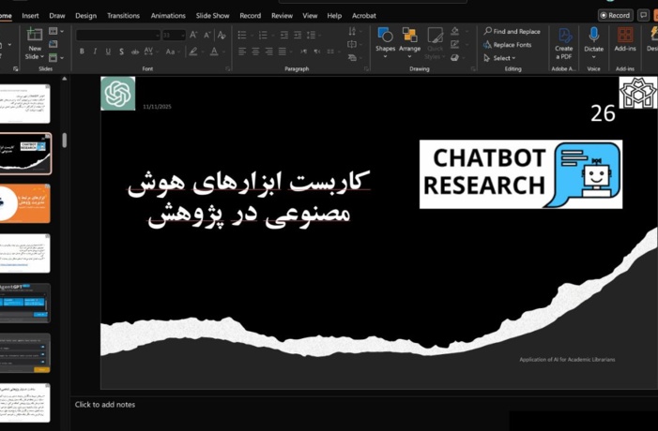Reset the slide using Reset icon
This screenshot has width=658, height=431.
point(54,44)
